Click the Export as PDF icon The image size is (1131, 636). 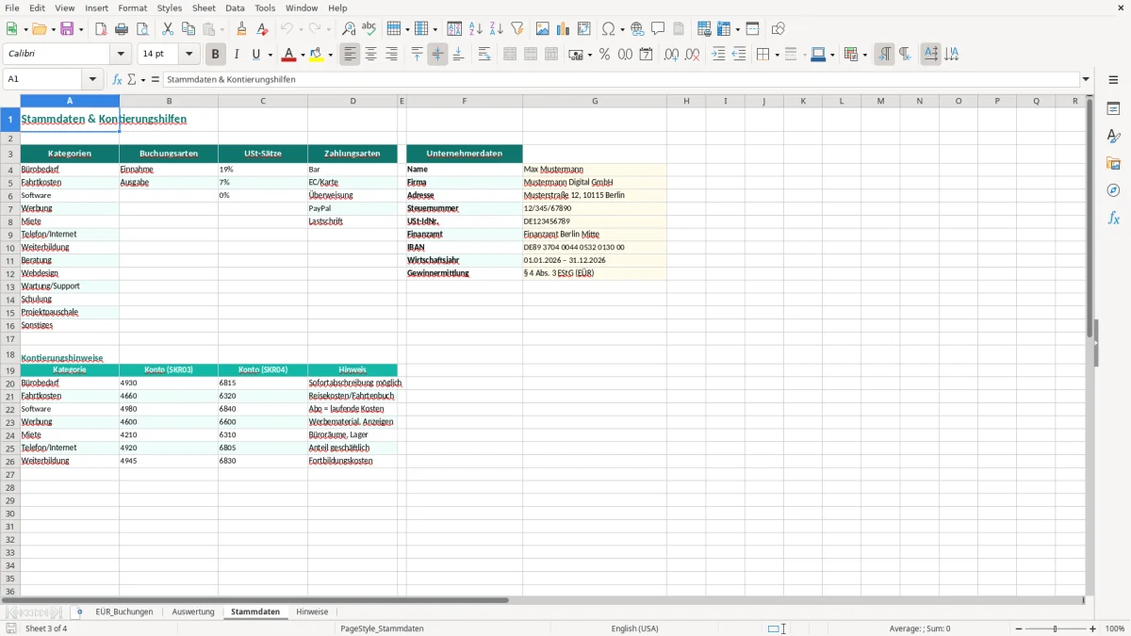pos(101,29)
